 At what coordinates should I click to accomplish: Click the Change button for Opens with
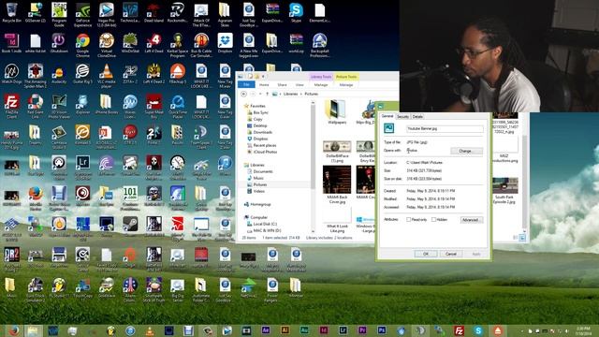click(x=466, y=151)
